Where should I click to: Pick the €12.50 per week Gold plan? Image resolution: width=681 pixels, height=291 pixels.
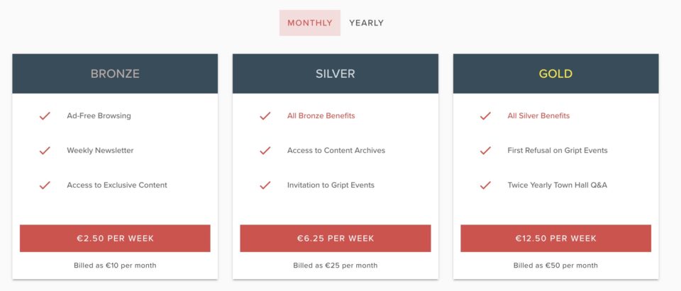tap(555, 238)
